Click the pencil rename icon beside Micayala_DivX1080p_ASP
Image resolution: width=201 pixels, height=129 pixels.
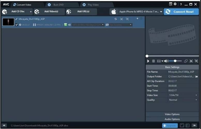[16, 19]
